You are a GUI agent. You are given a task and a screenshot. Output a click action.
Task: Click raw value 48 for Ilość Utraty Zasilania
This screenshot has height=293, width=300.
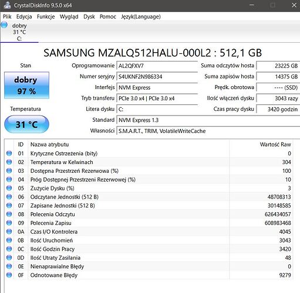[x=288, y=258]
